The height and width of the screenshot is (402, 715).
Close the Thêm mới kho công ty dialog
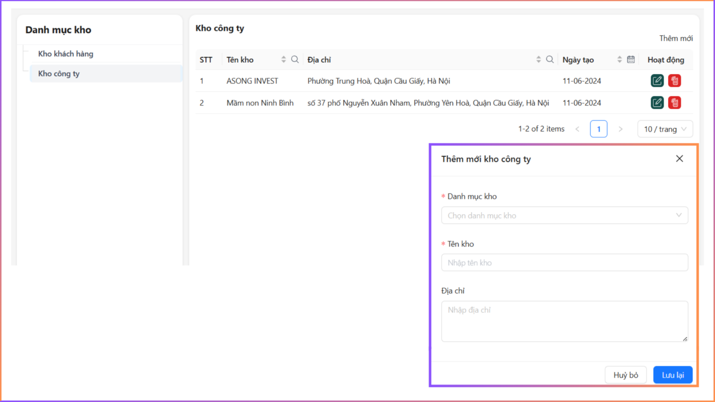click(x=679, y=159)
